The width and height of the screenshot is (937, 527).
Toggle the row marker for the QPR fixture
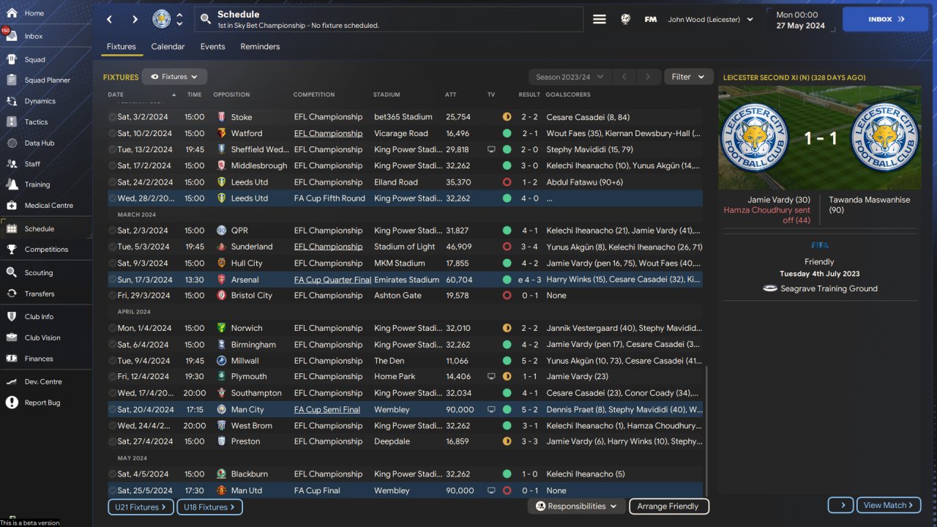(x=112, y=231)
